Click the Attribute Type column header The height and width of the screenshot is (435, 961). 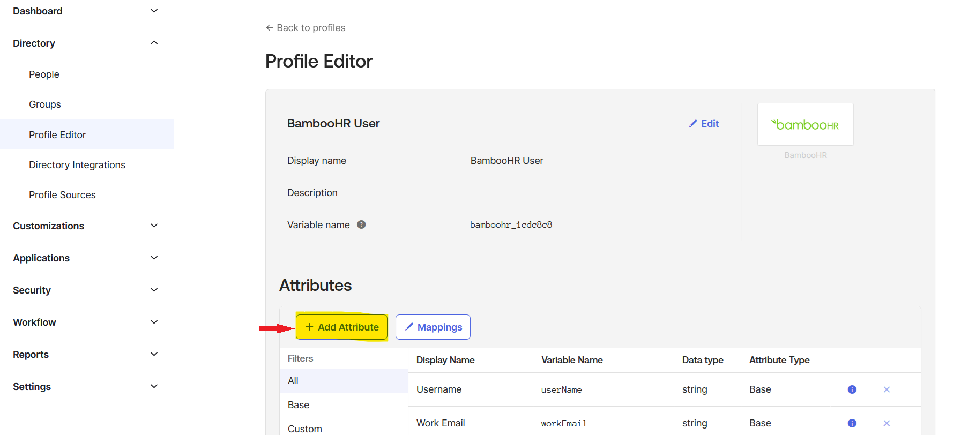click(x=779, y=360)
